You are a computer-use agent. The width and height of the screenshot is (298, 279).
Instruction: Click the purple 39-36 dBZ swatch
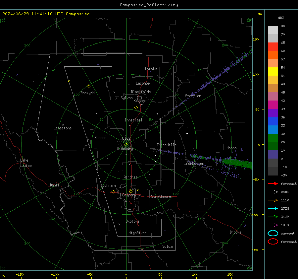(x=273, y=113)
